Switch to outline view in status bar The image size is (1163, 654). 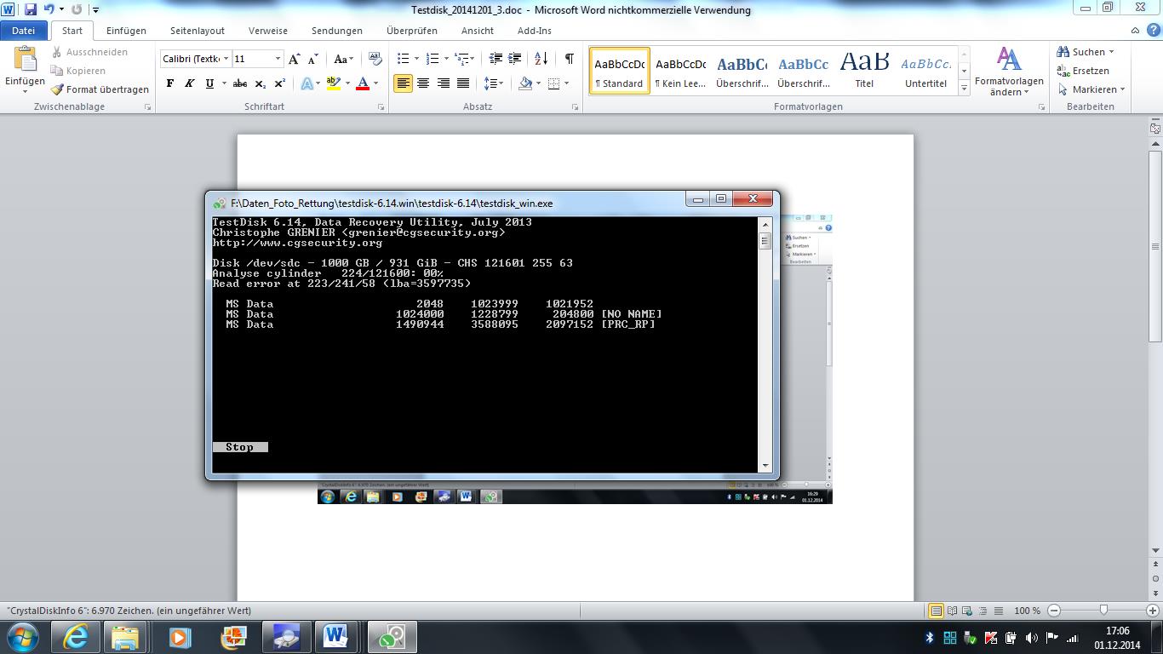[984, 611]
